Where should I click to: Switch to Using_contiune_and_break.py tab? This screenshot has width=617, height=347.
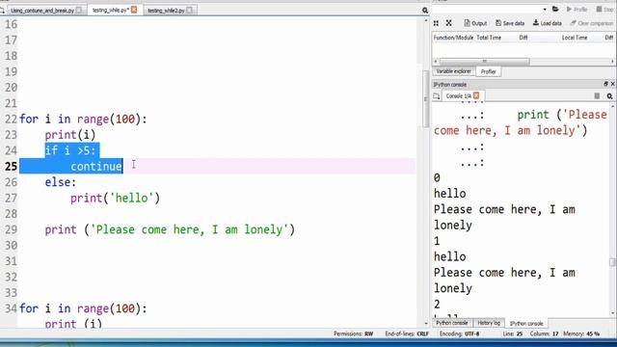[x=42, y=11]
